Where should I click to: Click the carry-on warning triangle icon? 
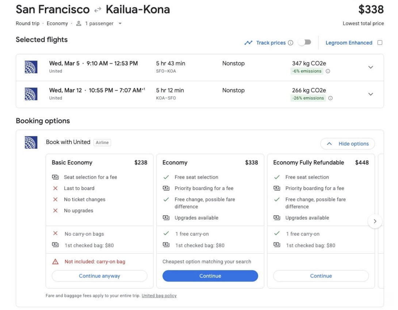click(56, 261)
